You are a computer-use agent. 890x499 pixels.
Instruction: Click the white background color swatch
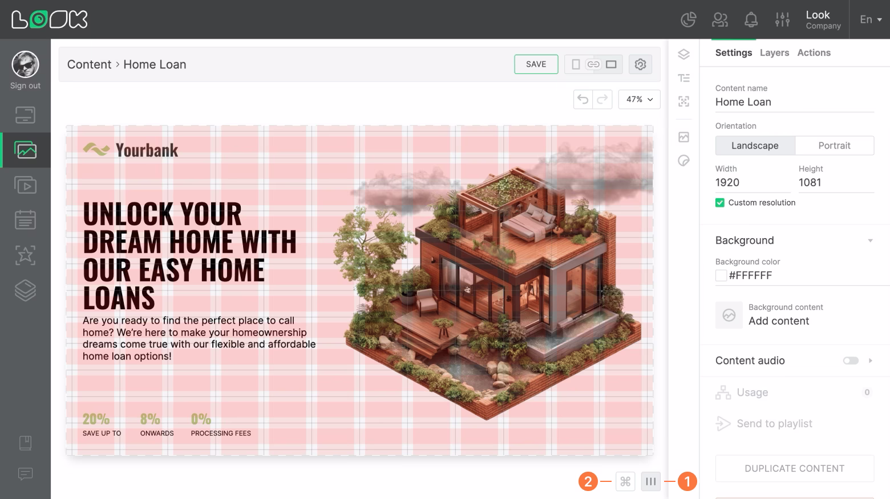point(721,275)
